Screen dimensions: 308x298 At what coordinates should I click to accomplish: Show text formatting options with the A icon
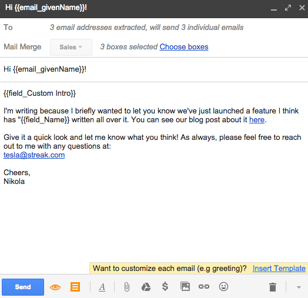(102, 287)
